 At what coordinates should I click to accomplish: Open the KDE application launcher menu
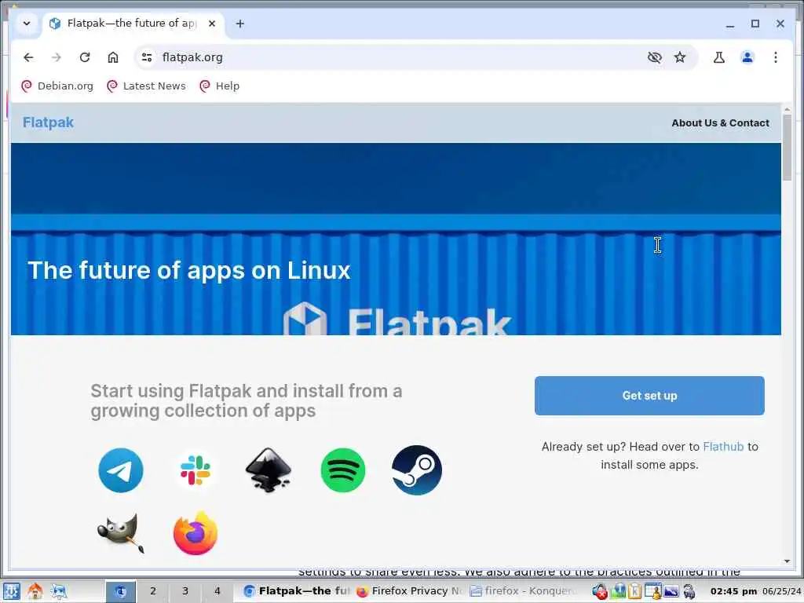coord(11,591)
